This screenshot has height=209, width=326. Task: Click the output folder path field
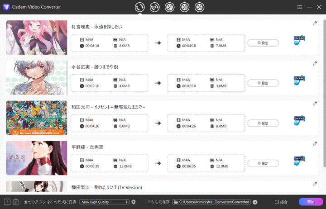(x=211, y=202)
